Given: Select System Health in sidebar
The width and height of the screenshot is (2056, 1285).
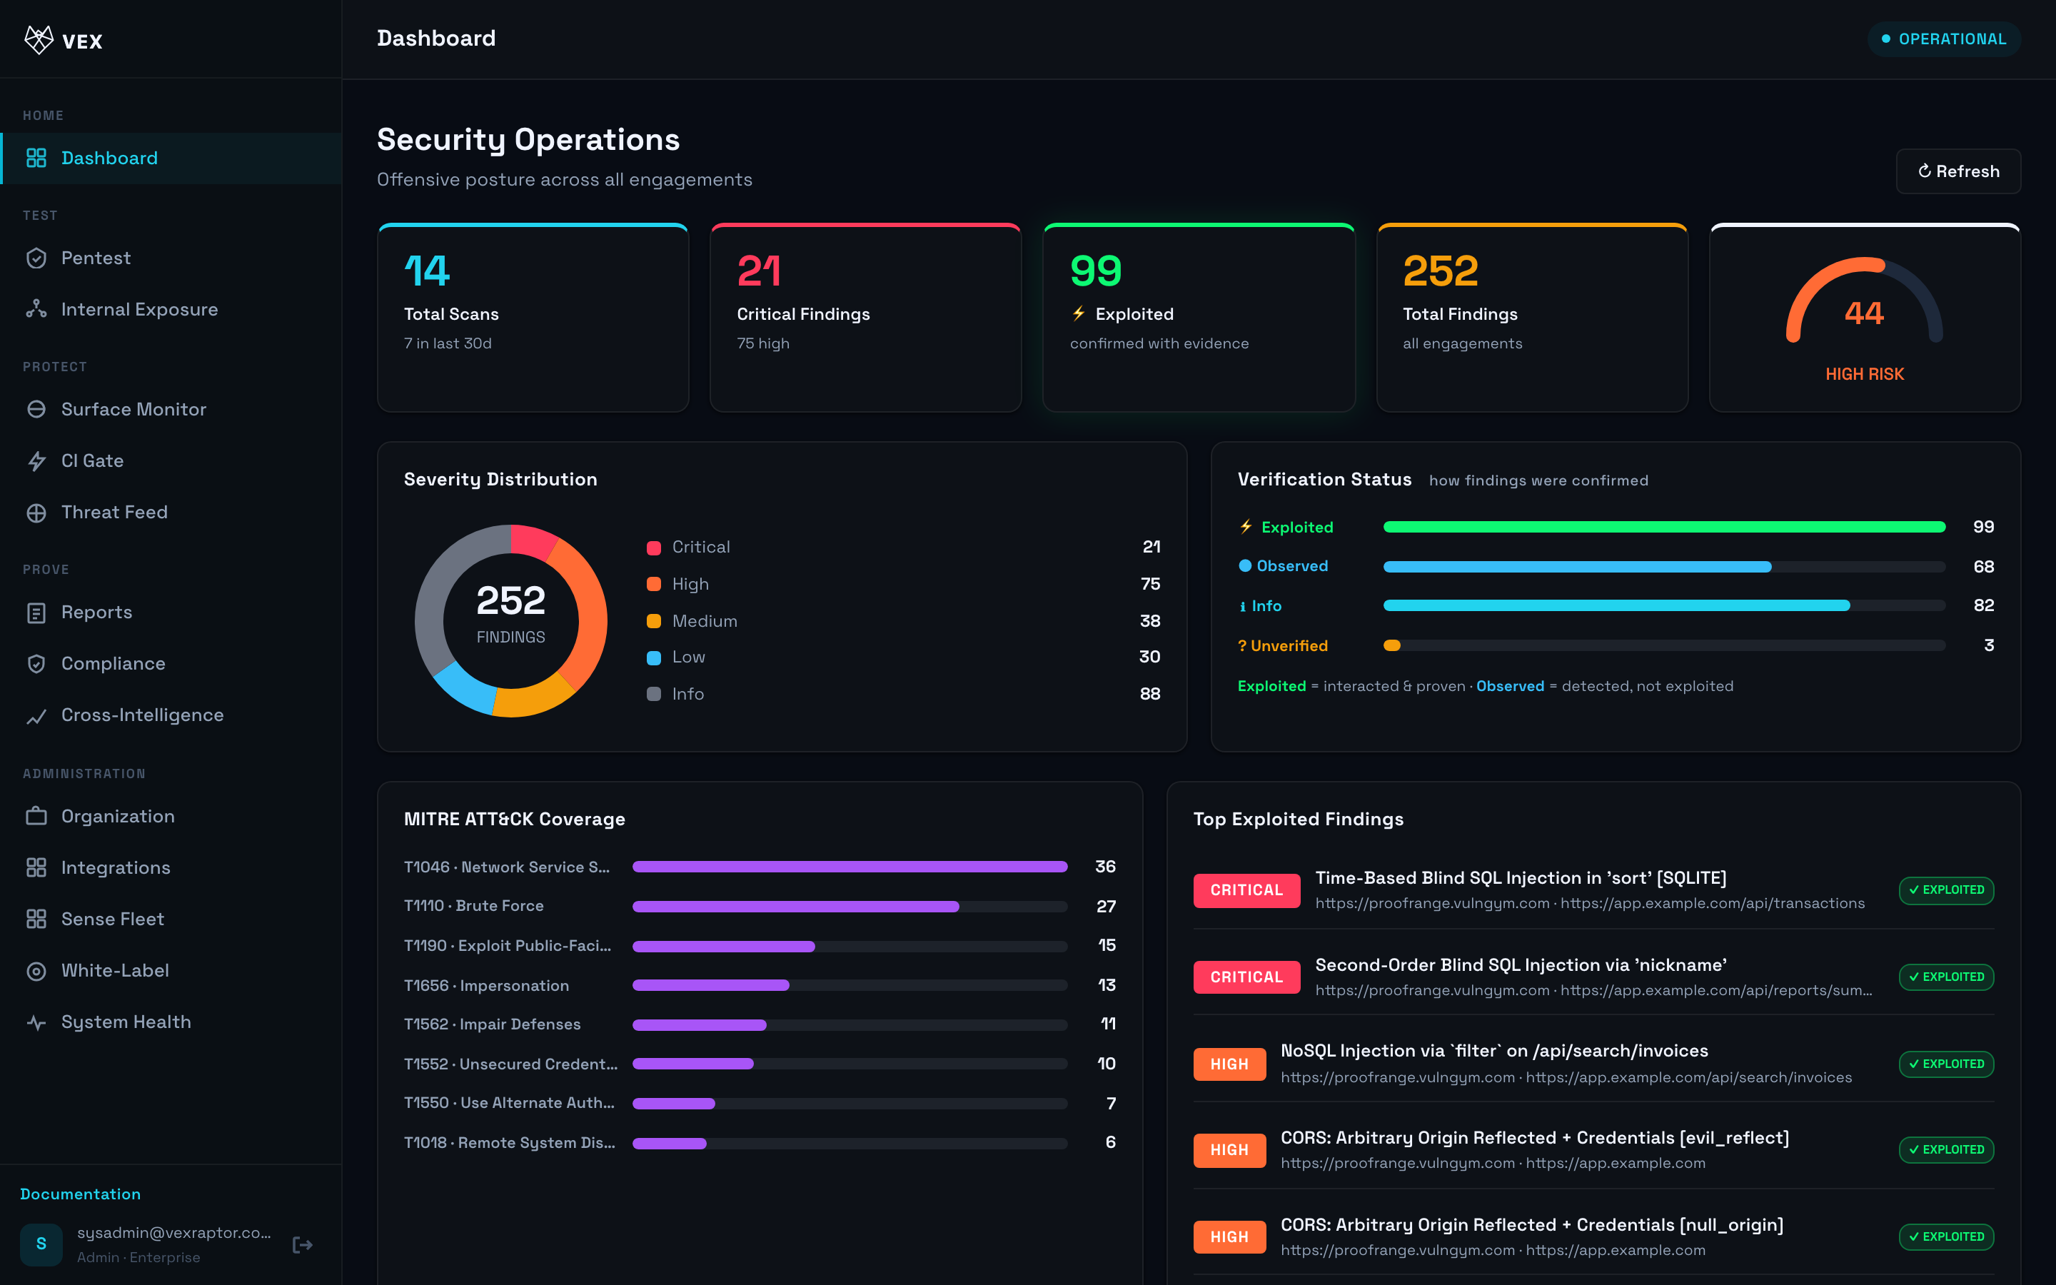Looking at the screenshot, I should 171,1022.
